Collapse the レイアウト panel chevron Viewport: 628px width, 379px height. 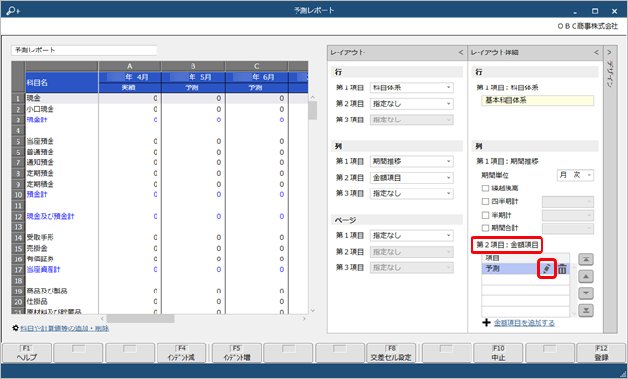pos(460,52)
